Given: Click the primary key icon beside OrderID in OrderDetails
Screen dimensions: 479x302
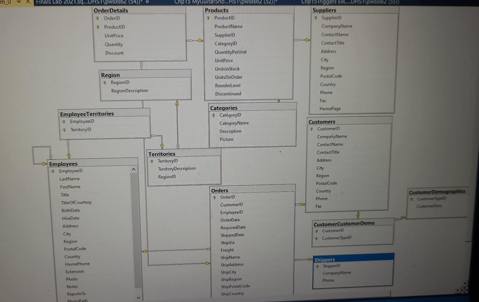Looking at the screenshot, I should click(x=98, y=18).
